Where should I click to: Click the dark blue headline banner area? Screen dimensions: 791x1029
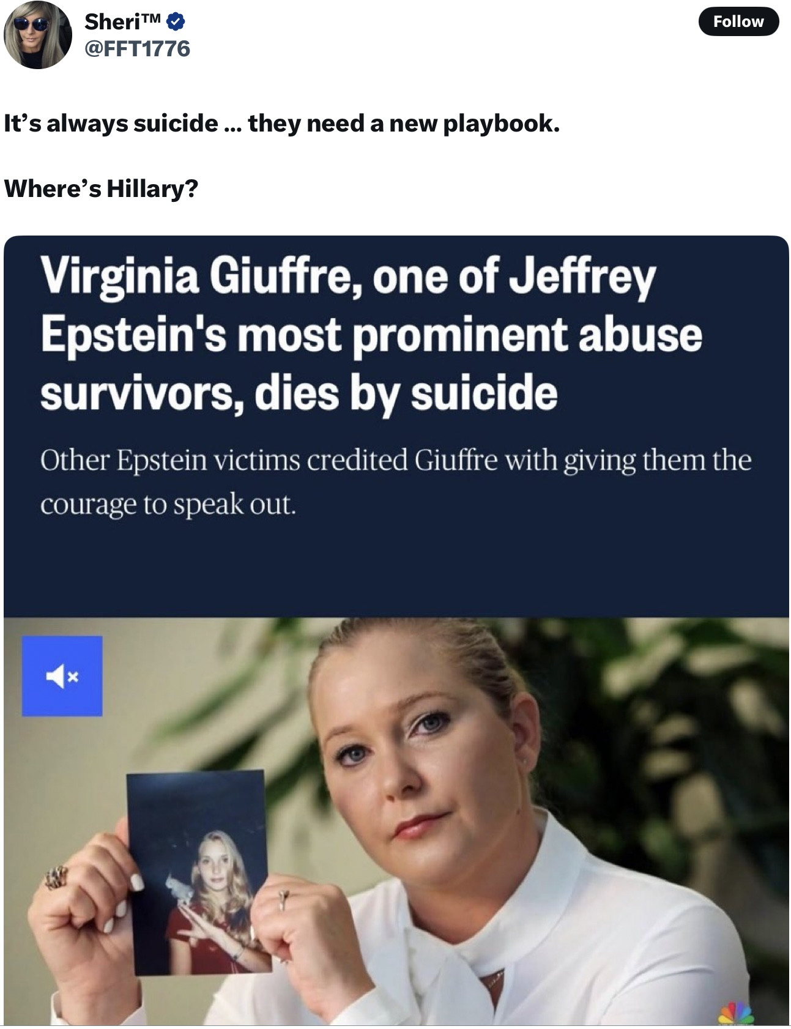click(396, 427)
